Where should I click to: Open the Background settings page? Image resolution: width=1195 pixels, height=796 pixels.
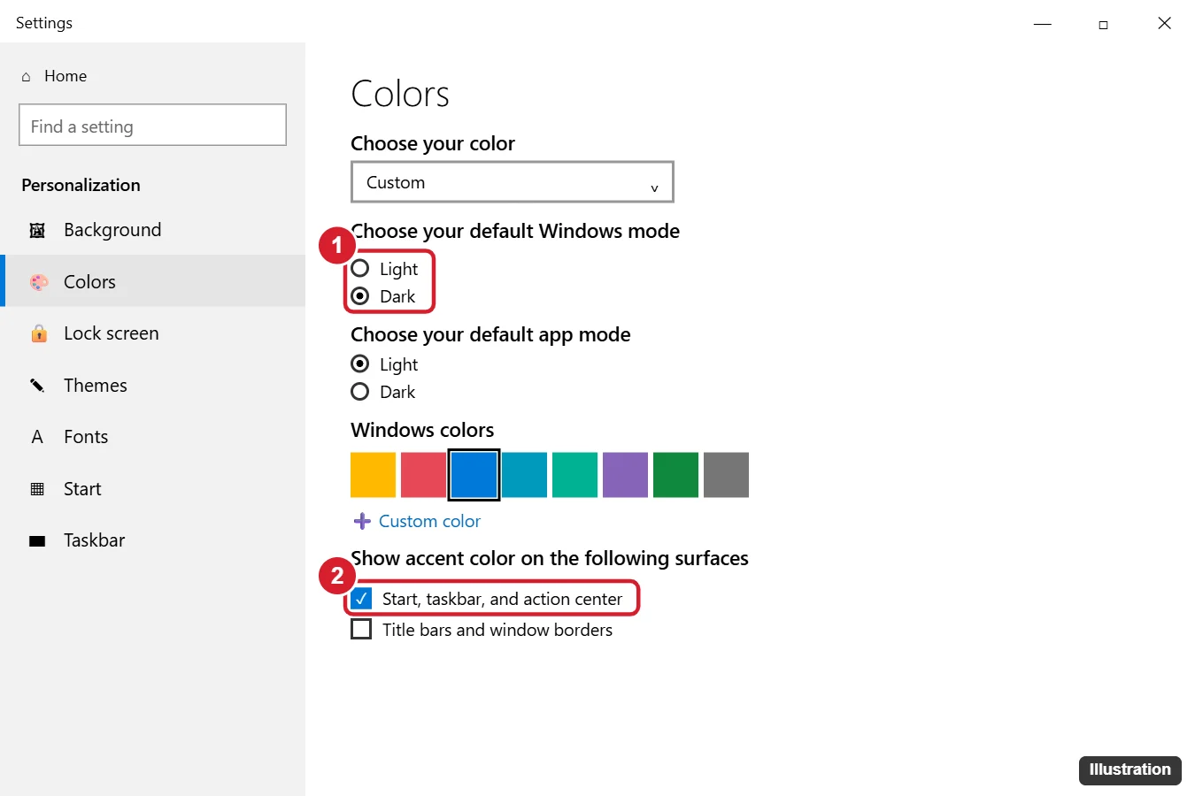tap(152, 230)
